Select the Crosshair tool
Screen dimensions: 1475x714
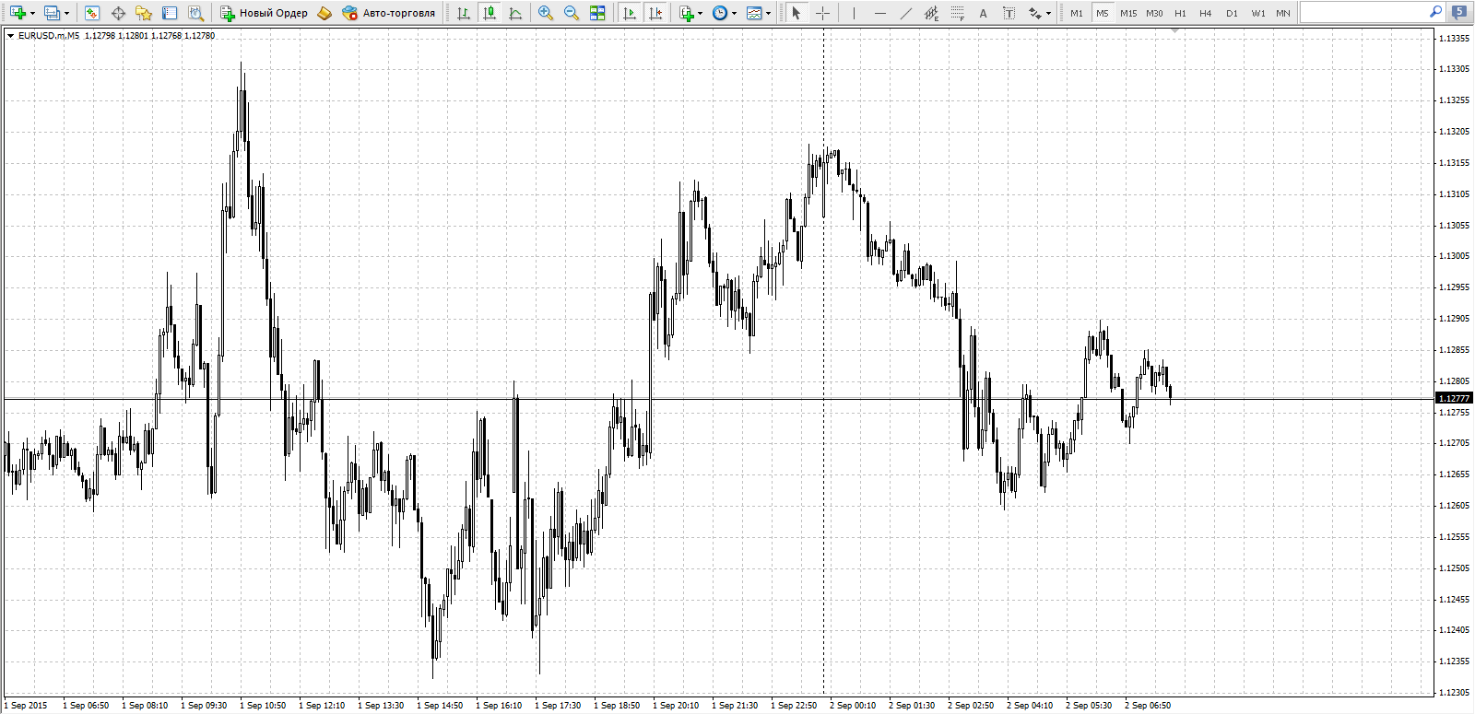pyautogui.click(x=822, y=13)
